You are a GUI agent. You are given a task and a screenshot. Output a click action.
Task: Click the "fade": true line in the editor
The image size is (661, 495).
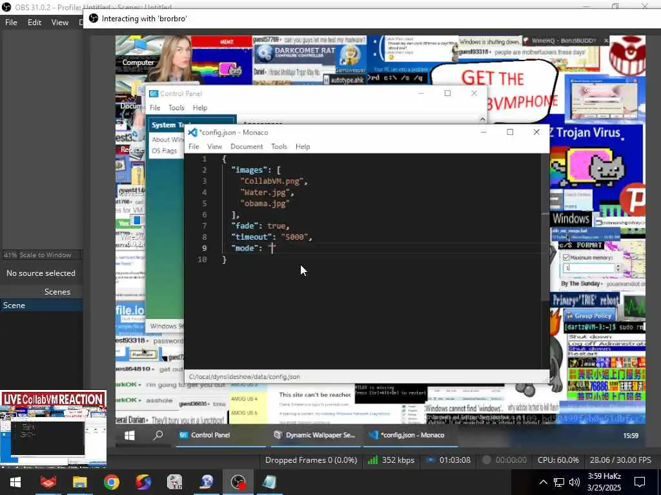click(x=260, y=226)
